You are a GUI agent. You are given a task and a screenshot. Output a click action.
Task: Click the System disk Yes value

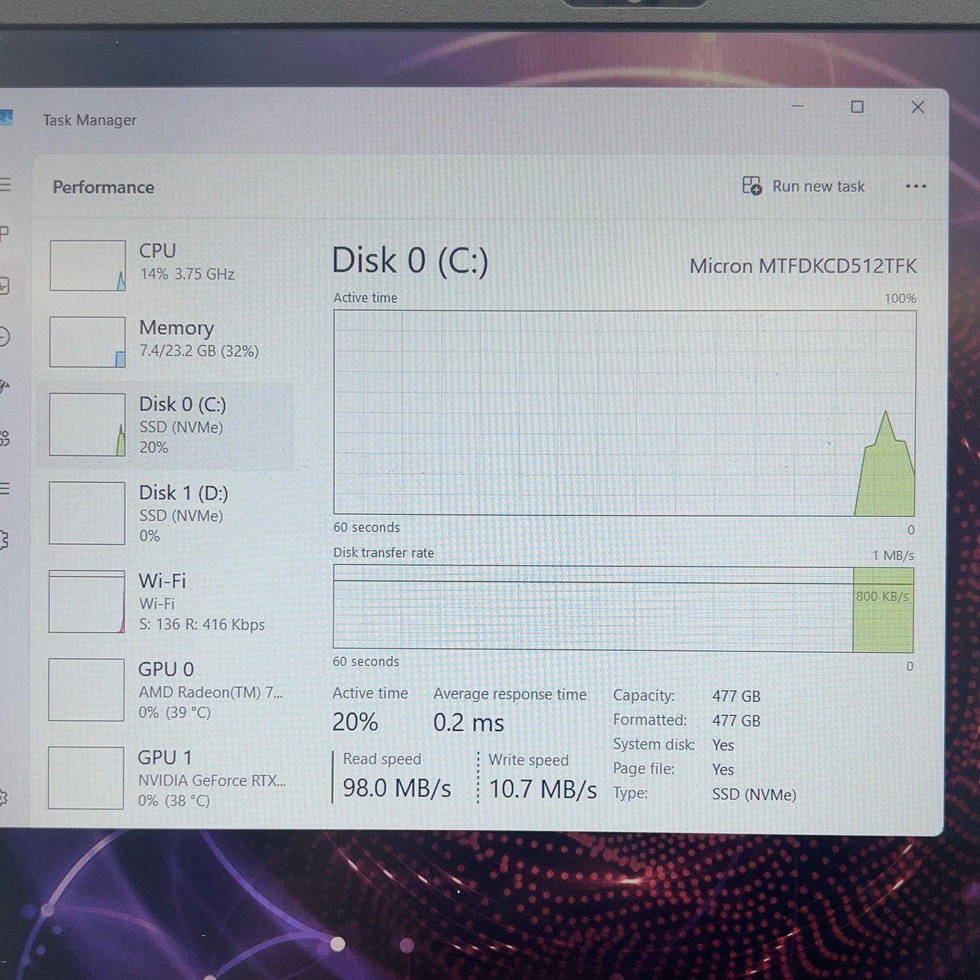pyautogui.click(x=723, y=745)
